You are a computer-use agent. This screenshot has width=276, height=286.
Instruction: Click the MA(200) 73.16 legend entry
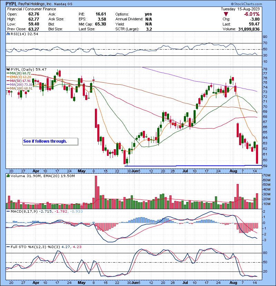point(19,85)
